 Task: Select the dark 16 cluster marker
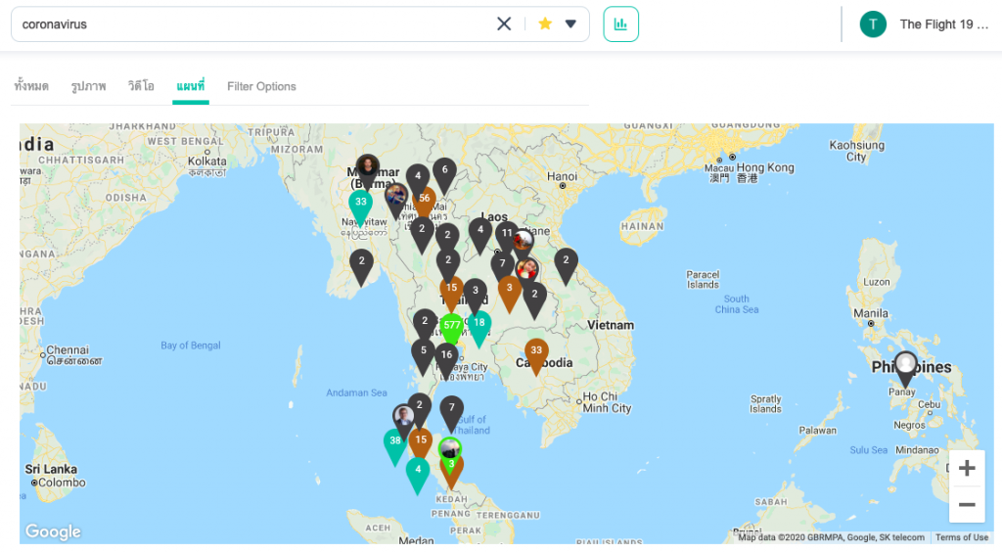(x=446, y=359)
